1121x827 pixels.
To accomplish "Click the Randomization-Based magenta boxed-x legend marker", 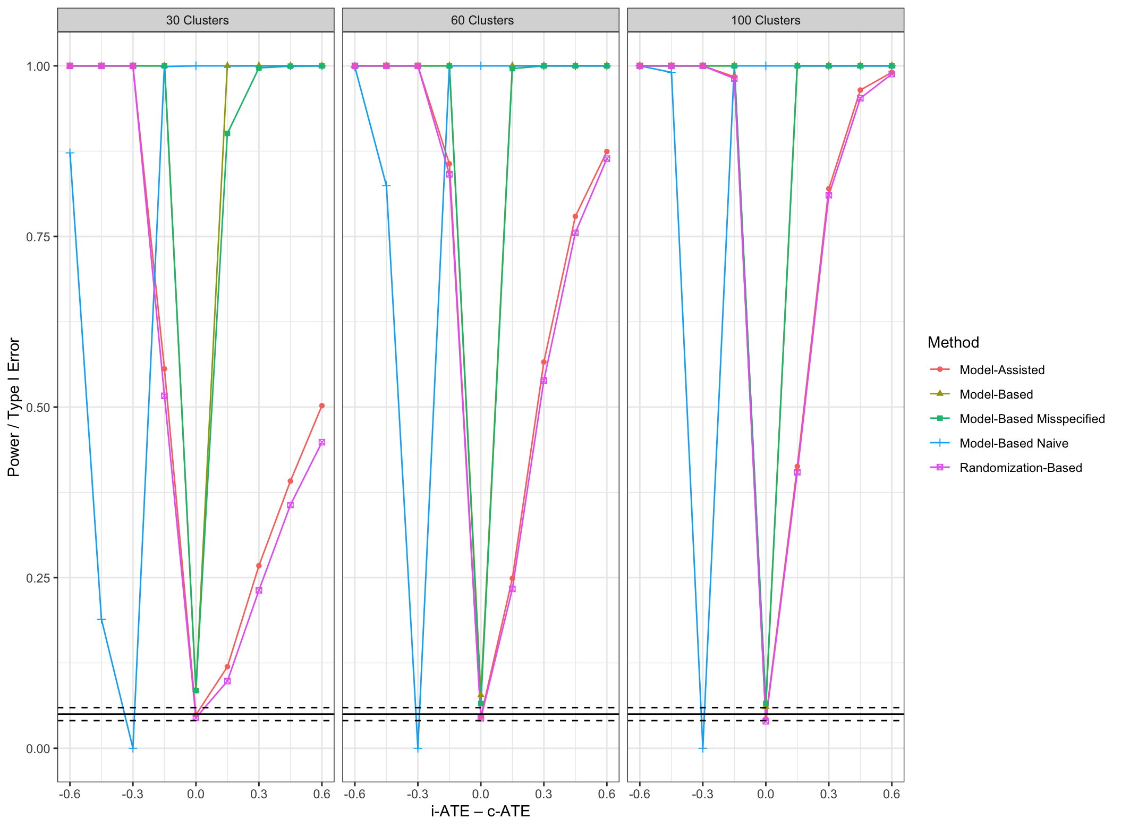I will click(x=939, y=468).
